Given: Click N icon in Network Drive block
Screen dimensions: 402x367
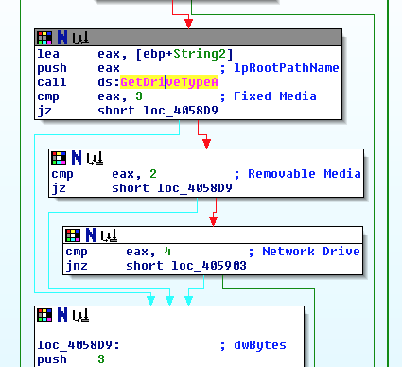Looking at the screenshot, I should point(91,236).
